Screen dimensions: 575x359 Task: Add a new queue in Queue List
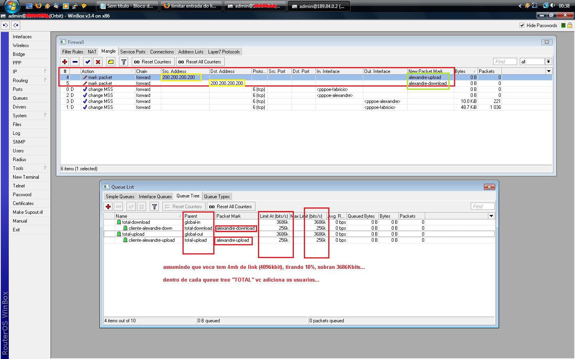pos(108,207)
